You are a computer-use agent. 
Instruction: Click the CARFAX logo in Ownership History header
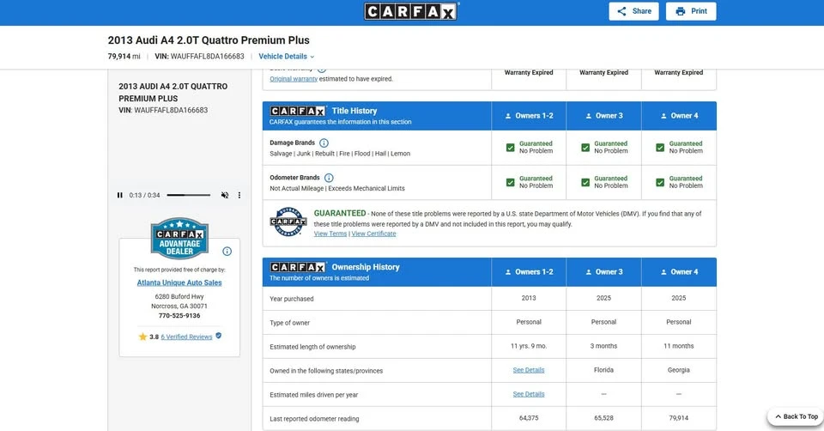click(x=298, y=267)
